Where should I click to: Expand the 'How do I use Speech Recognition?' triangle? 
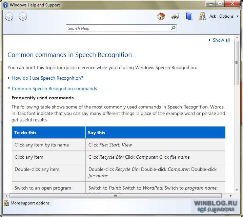click(x=9, y=78)
